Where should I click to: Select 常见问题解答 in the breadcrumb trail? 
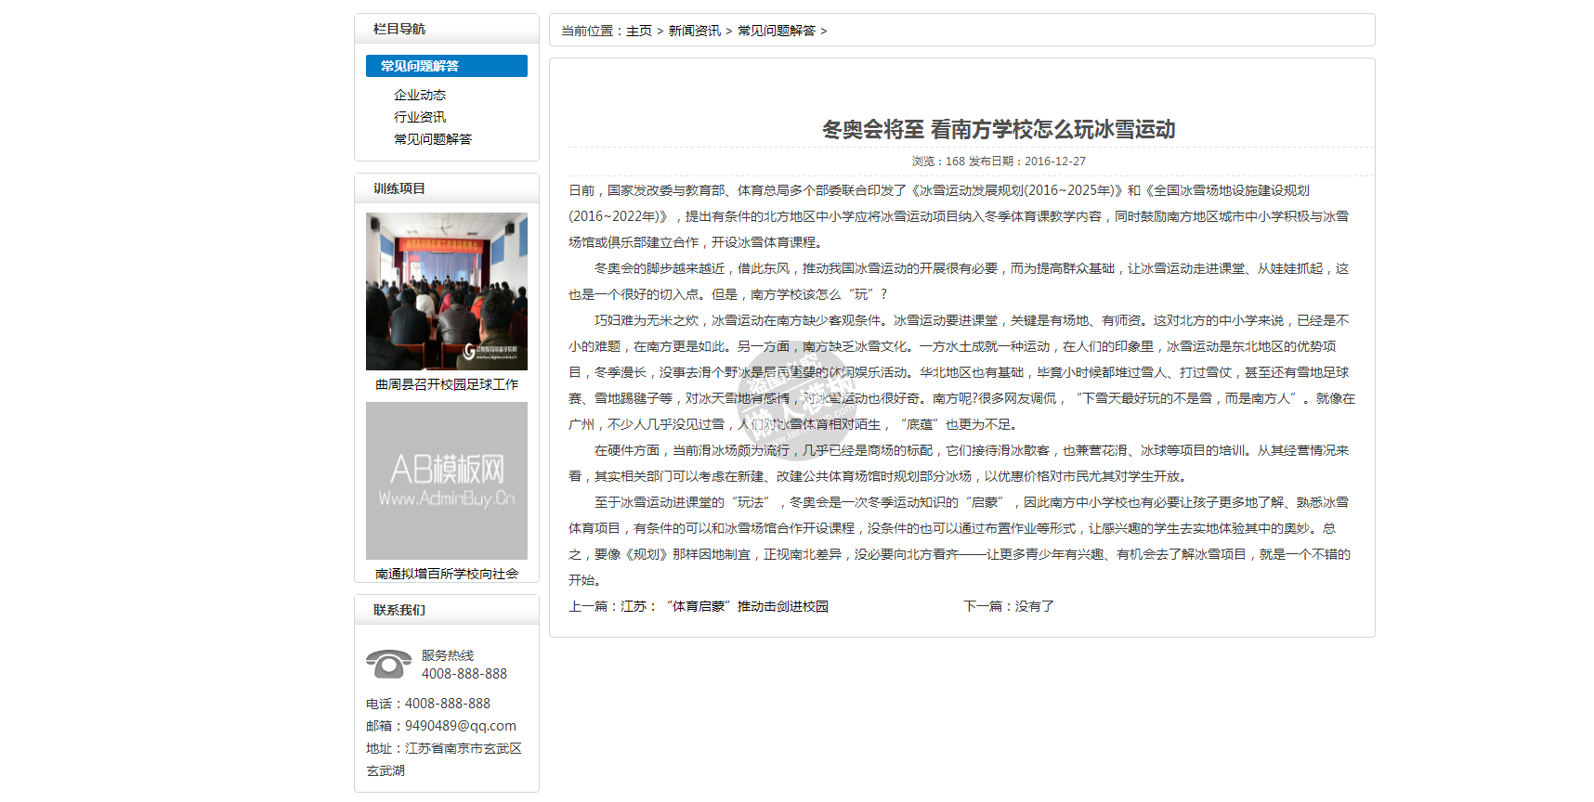tap(776, 31)
